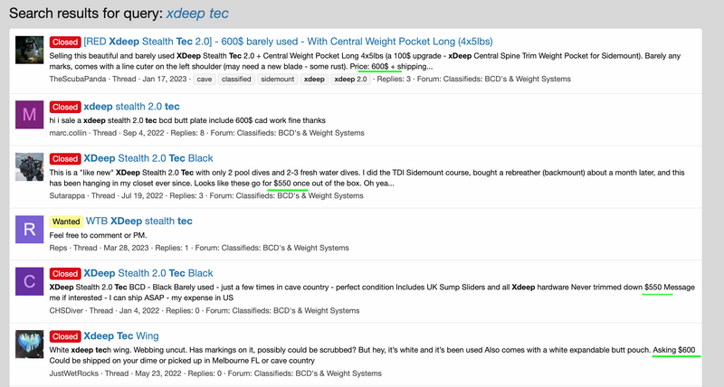Click JustWetRocks' avatar image
Image resolution: width=724 pixels, height=387 pixels.
31,345
